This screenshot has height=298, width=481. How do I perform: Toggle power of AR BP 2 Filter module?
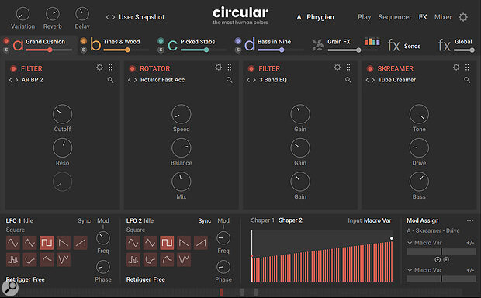tap(13, 69)
